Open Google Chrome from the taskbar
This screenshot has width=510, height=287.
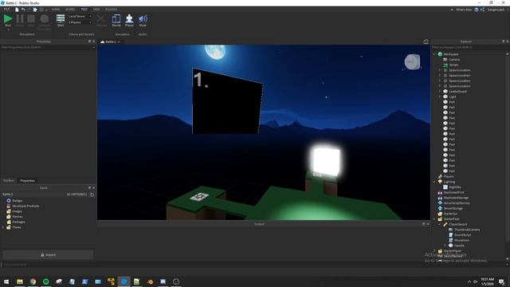point(33,281)
